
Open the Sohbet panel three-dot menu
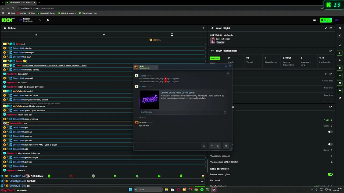point(203,28)
